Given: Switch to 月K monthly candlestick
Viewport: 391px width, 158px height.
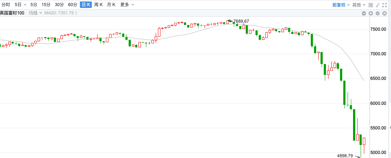Looking at the screenshot, I should (111, 4).
